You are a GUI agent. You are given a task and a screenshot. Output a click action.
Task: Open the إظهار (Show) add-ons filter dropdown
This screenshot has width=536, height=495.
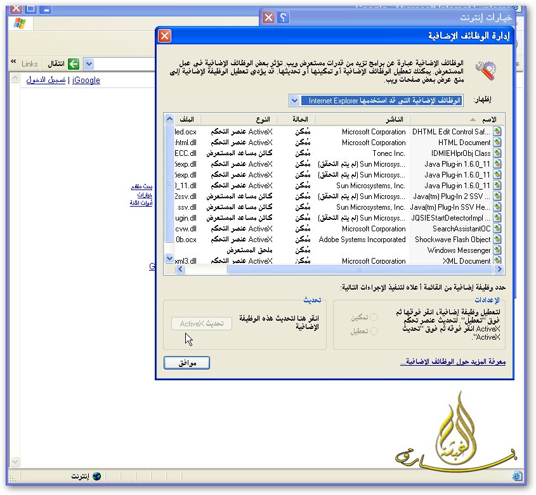[x=294, y=100]
